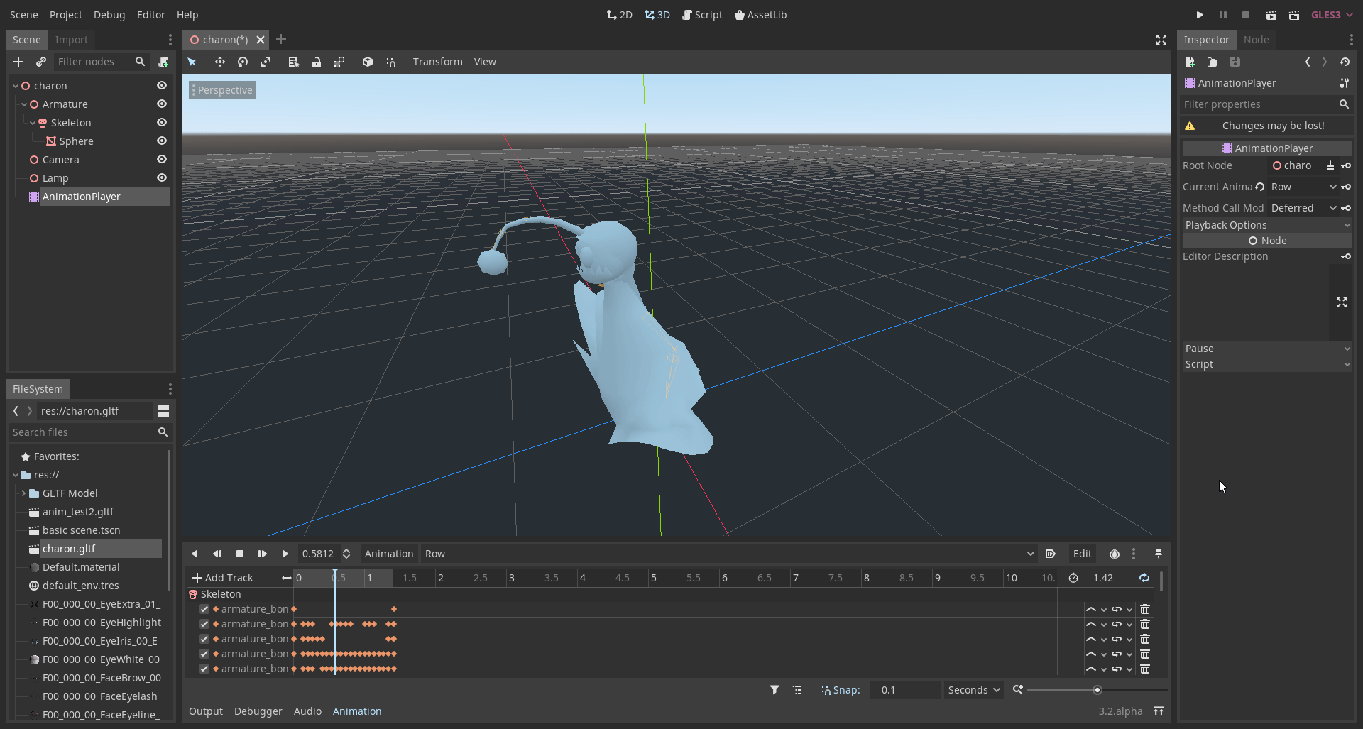Toggle visibility of the Sphere node
Viewport: 1363px width, 729px height.
click(162, 141)
